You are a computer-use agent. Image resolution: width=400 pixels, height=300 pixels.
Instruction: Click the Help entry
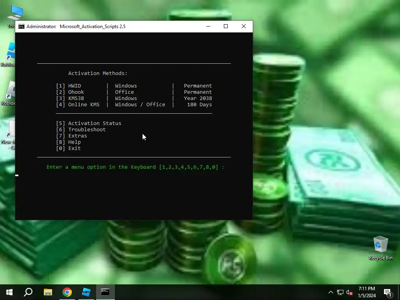68,142
